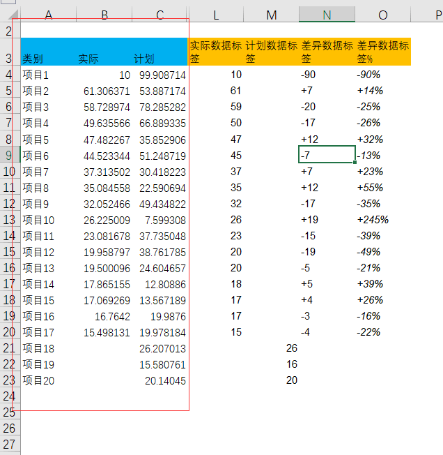The width and height of the screenshot is (443, 455).
Task: Select cell with value 24.604657
Action: (160, 268)
